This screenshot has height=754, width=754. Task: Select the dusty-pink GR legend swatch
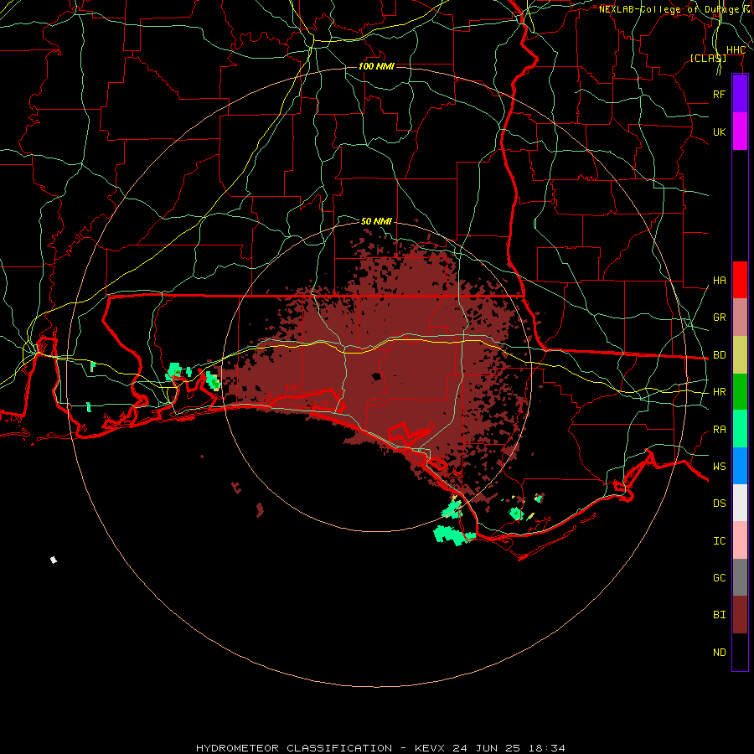(740, 318)
